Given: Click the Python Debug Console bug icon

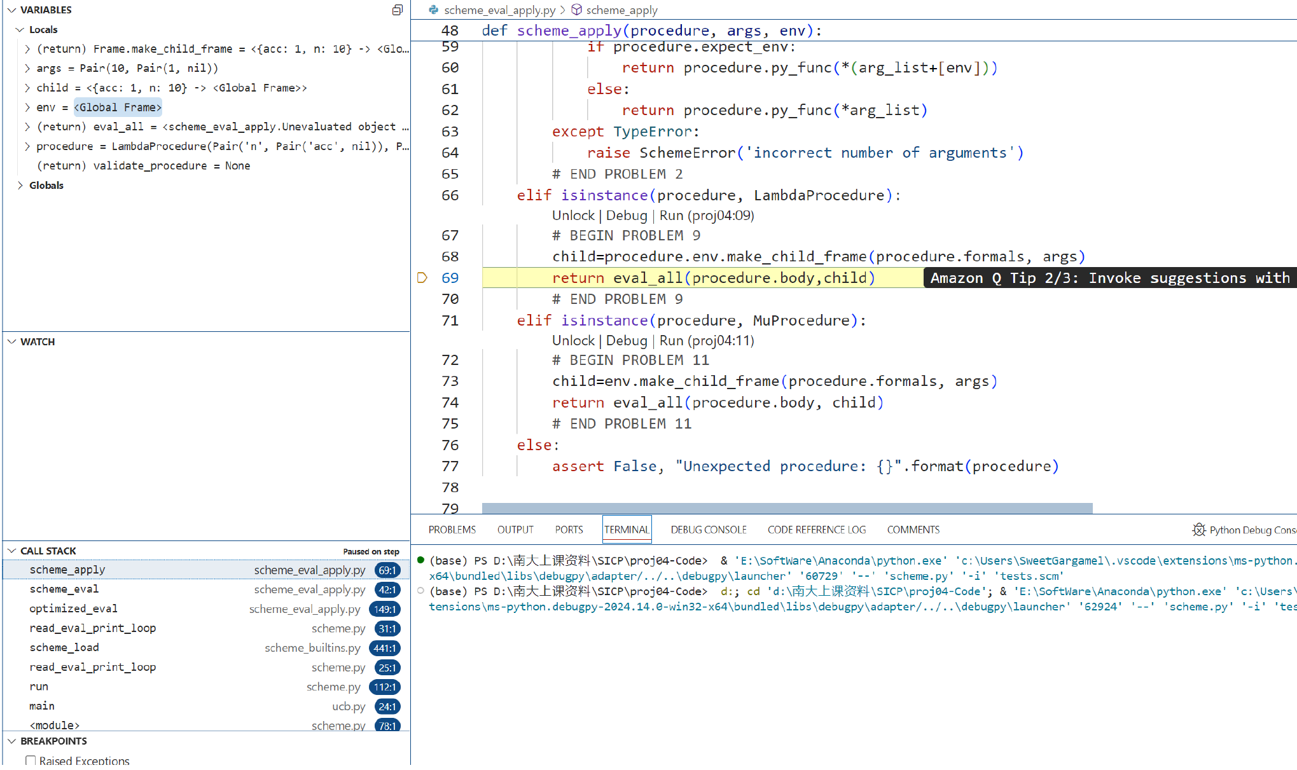Looking at the screenshot, I should click(x=1198, y=530).
